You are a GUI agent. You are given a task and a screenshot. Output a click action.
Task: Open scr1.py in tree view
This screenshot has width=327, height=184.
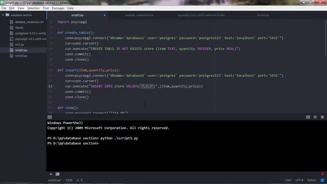point(19,44)
